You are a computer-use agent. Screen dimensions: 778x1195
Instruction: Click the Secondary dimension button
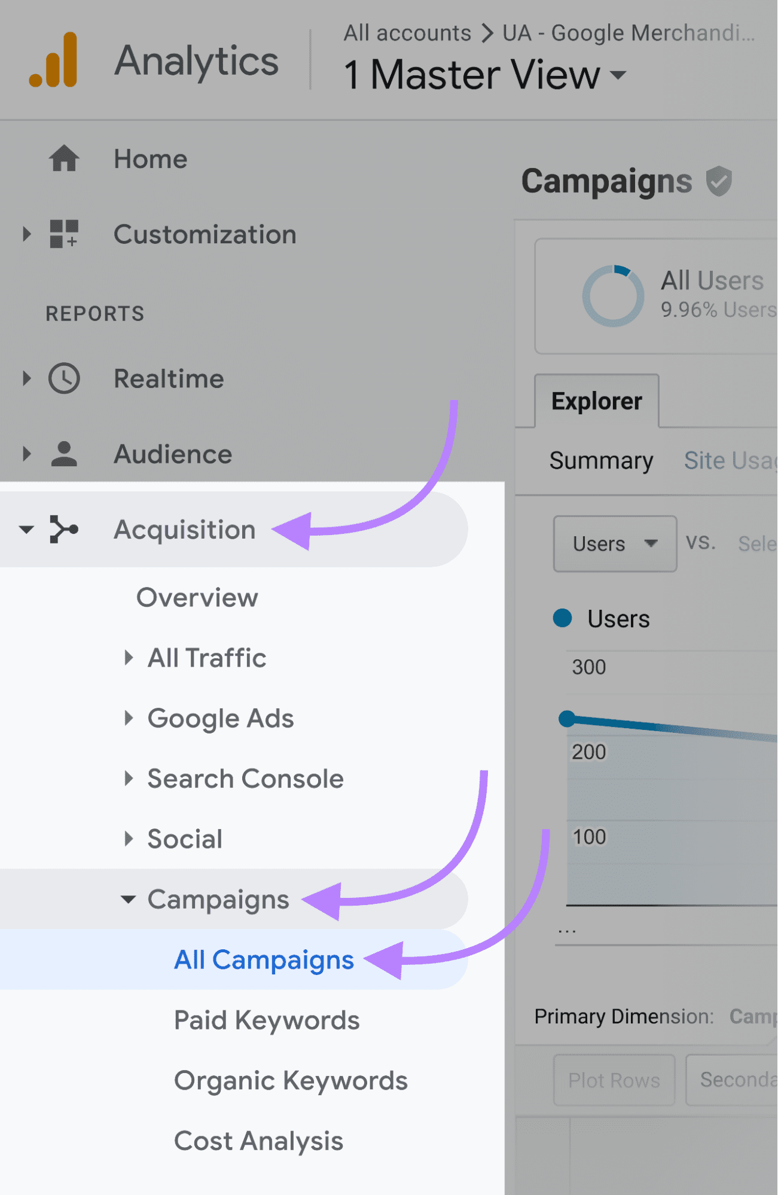[732, 1080]
